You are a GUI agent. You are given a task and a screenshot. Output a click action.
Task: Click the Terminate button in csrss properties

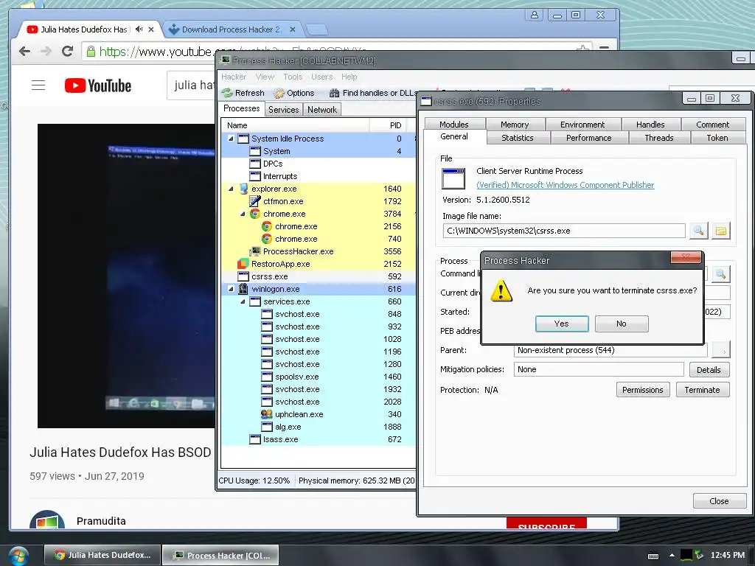[703, 390]
